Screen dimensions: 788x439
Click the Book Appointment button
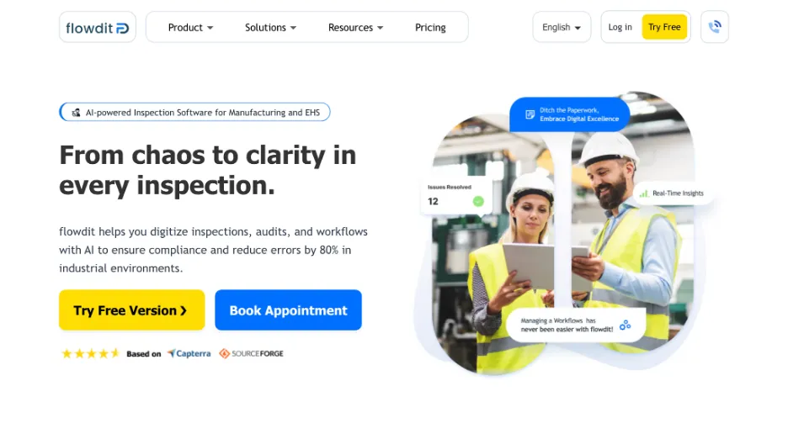click(x=288, y=310)
